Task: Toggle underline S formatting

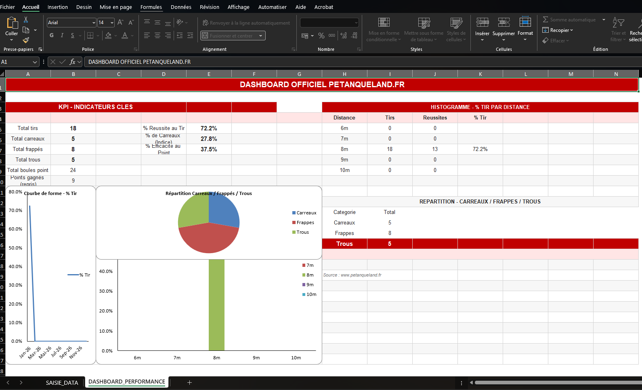Action: coord(73,36)
